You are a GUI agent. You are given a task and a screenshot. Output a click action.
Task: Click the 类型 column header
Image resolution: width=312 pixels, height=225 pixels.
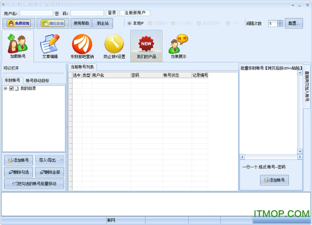click(x=86, y=75)
